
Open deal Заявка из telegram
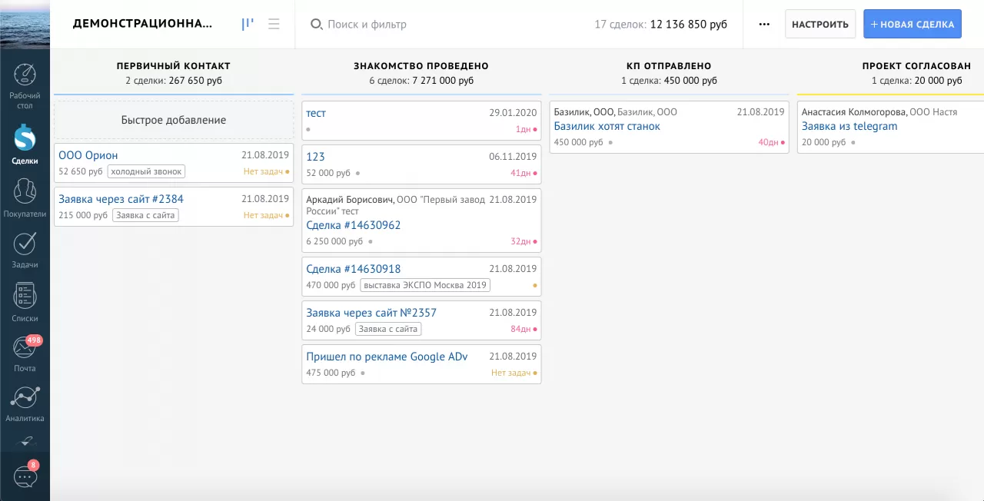point(849,126)
